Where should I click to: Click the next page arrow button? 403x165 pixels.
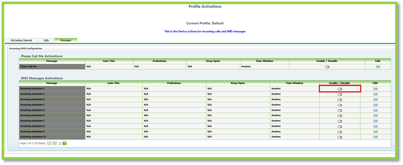(x=64, y=143)
